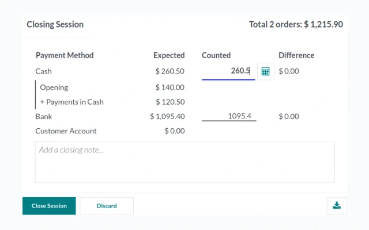Open the cash count calculator icon

(265, 71)
